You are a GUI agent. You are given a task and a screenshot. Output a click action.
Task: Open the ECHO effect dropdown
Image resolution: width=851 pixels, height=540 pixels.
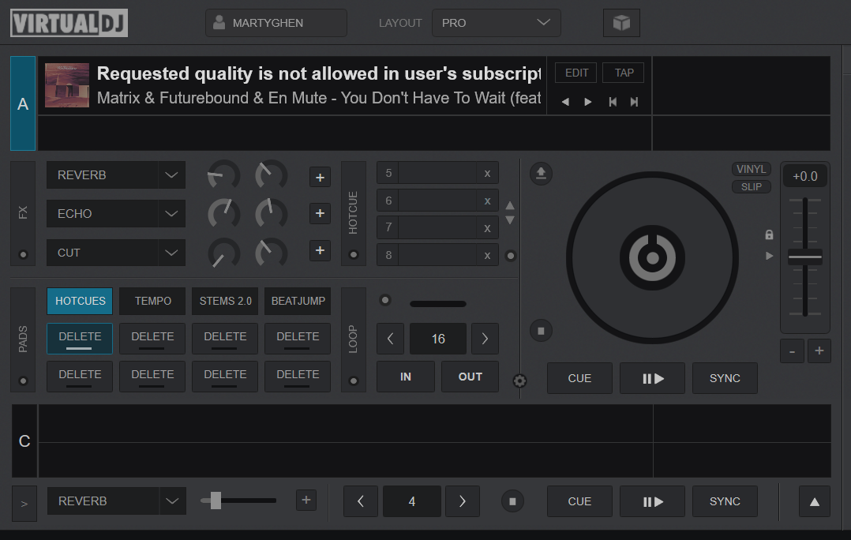(x=115, y=214)
